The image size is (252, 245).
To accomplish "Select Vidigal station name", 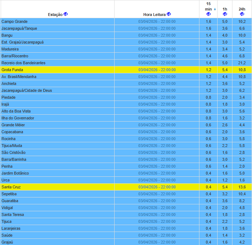I will click(7, 208).
